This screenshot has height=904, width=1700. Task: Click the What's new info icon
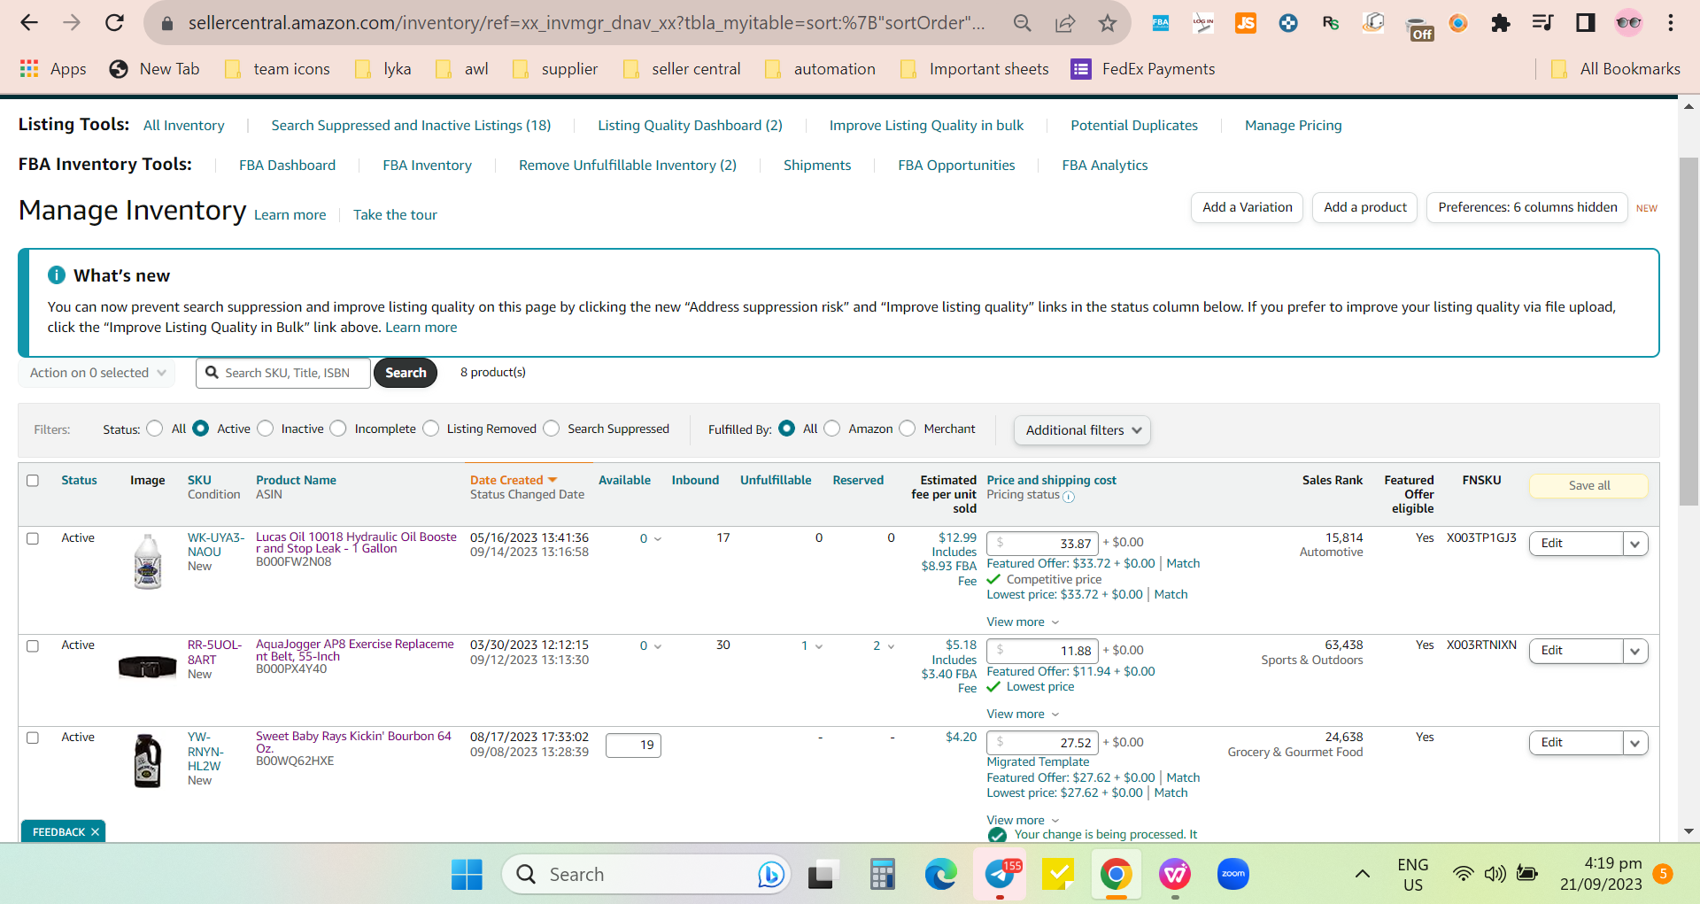click(57, 275)
